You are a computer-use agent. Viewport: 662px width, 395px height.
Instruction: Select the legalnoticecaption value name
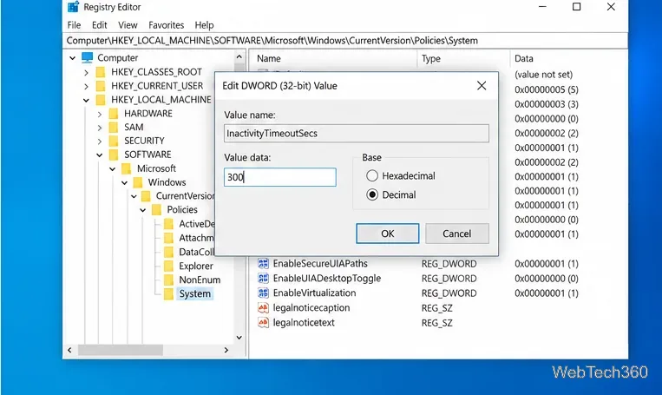tap(311, 308)
